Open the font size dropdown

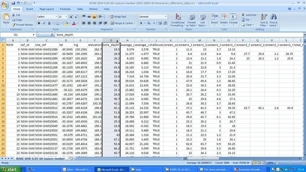point(66,17)
